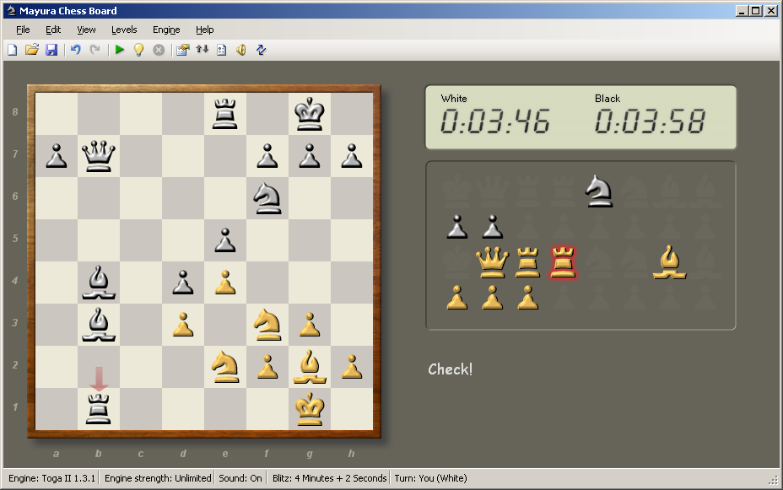This screenshot has height=490, width=783.
Task: Open the Help menu
Action: coord(205,30)
